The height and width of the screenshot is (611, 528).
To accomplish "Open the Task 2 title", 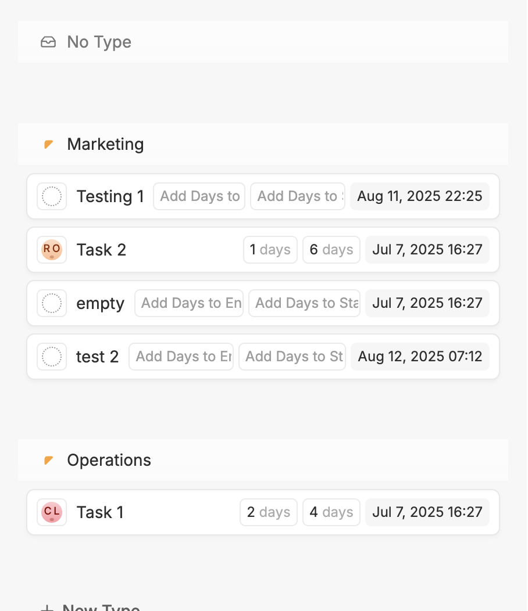I will pyautogui.click(x=101, y=250).
